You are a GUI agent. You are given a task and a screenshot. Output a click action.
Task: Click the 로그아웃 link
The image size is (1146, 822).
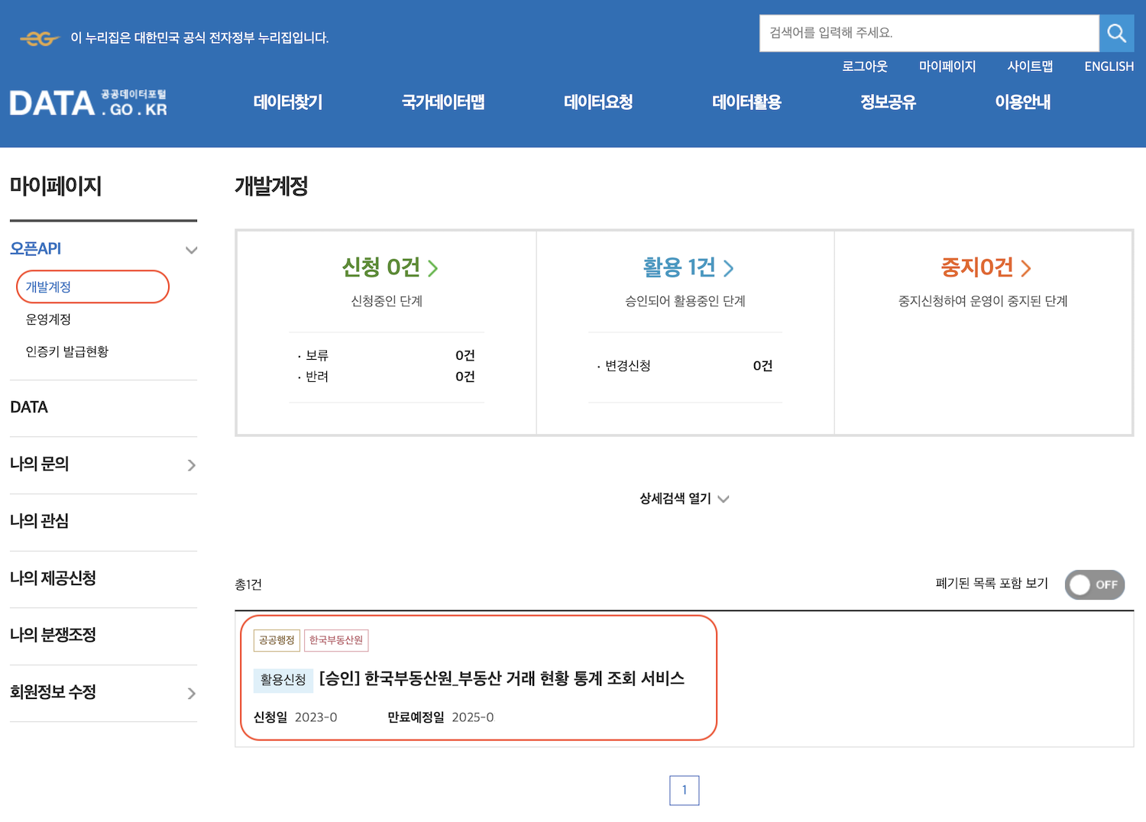(x=864, y=66)
